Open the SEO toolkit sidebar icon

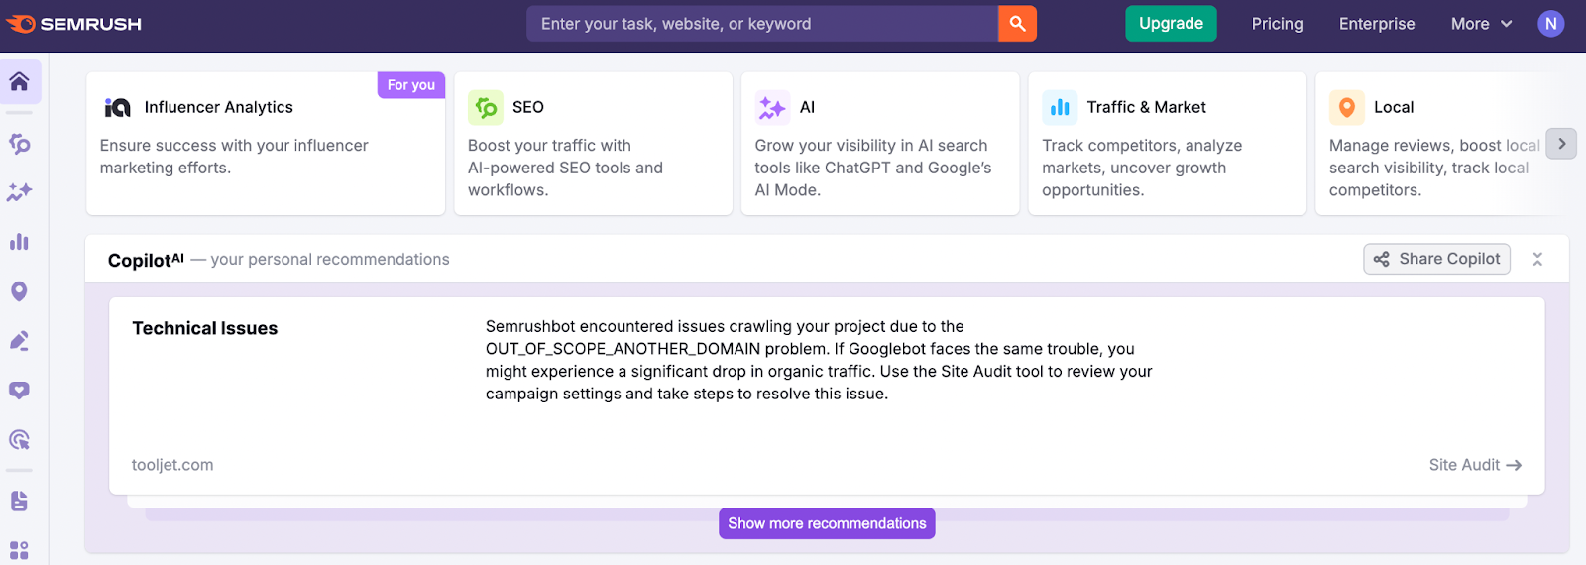20,144
